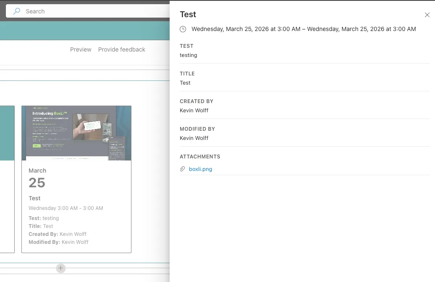Open the BoxLi event card image
This screenshot has width=435, height=282.
pyautogui.click(x=76, y=133)
